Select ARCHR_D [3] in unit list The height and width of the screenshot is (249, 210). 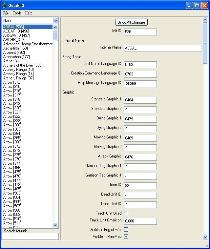coord(28,40)
